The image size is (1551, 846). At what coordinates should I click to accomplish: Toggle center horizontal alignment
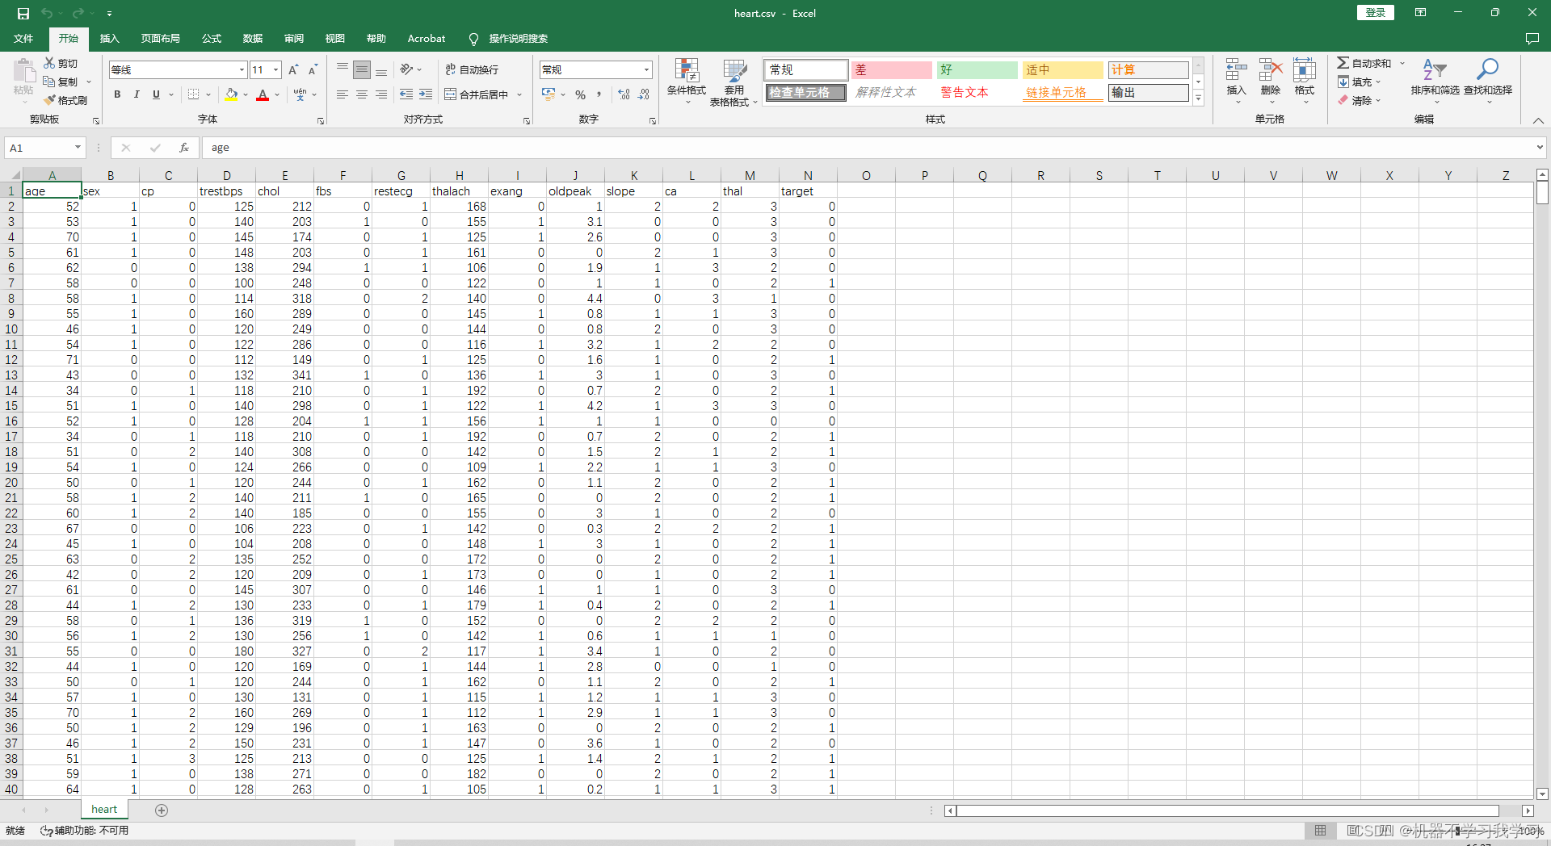click(x=362, y=94)
